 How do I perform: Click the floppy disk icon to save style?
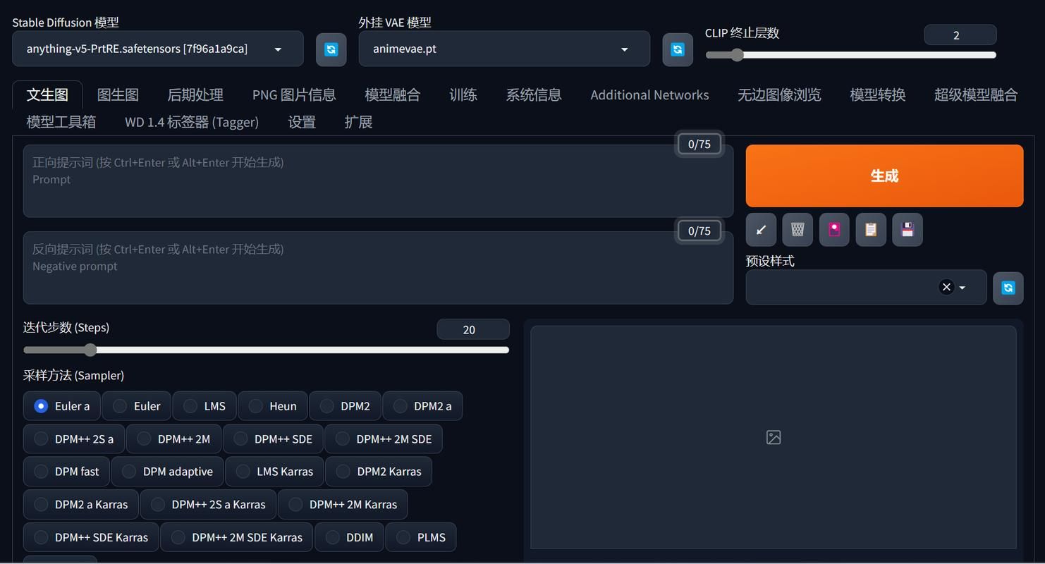(x=908, y=230)
